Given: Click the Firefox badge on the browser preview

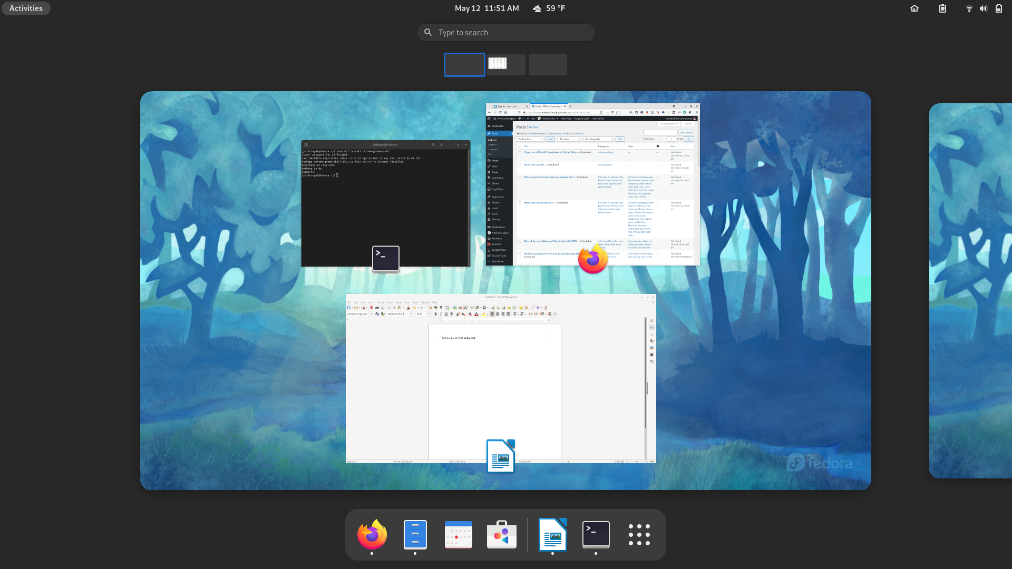Looking at the screenshot, I should (x=593, y=259).
